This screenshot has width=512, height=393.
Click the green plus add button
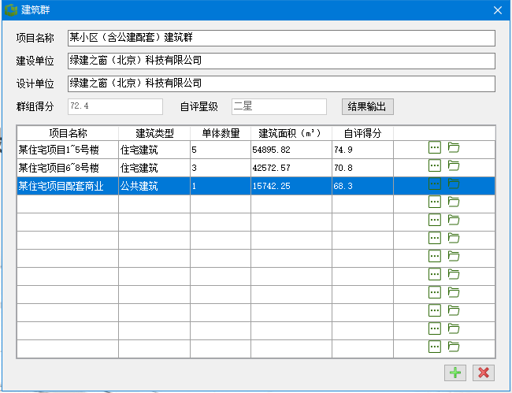pyautogui.click(x=455, y=373)
